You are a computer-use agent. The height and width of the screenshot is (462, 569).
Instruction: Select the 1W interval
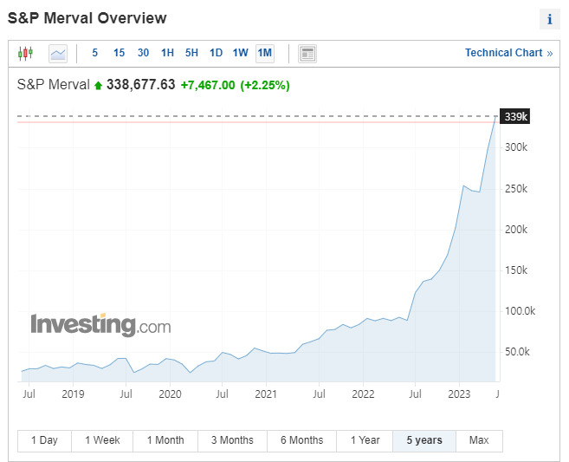click(240, 53)
